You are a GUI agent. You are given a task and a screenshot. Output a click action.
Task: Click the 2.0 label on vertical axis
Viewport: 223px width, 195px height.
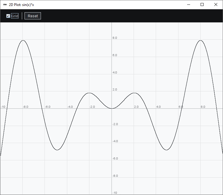(115, 90)
